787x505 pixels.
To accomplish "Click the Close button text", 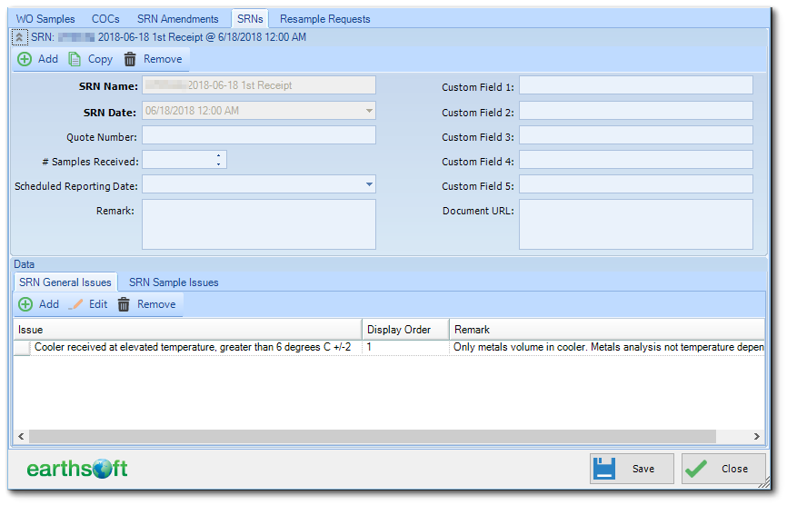I will tap(735, 469).
